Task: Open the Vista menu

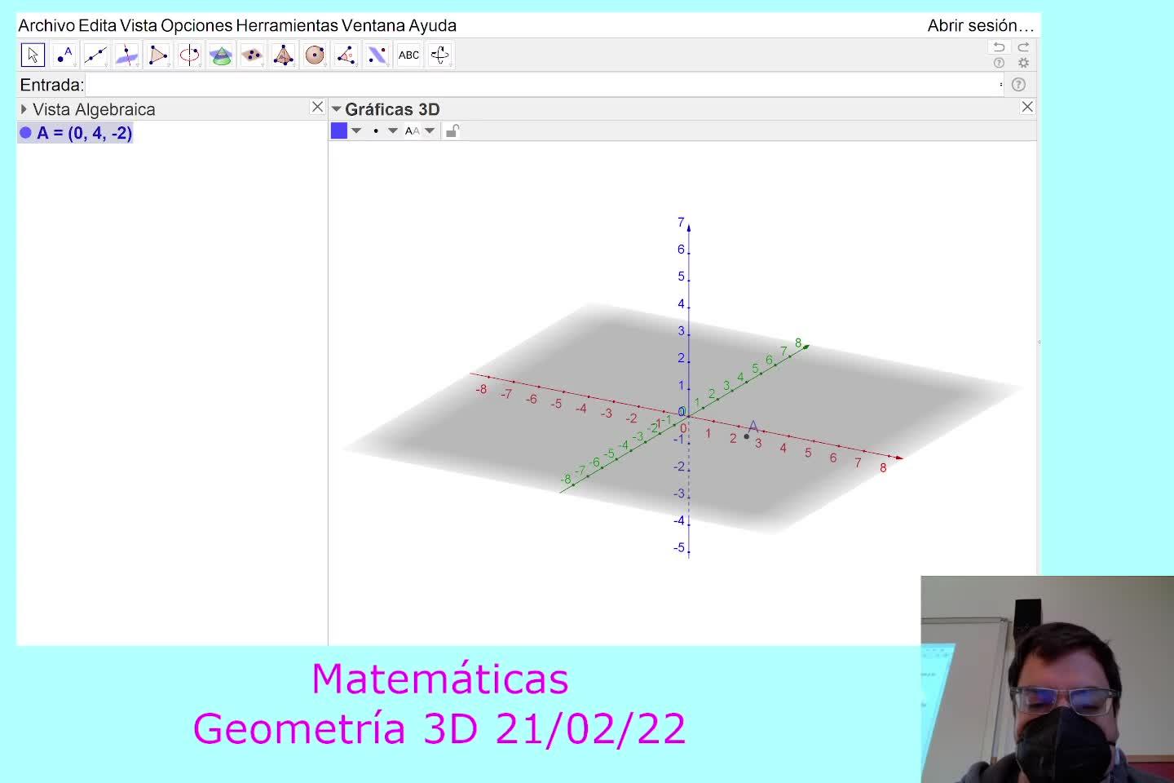Action: pyautogui.click(x=139, y=25)
